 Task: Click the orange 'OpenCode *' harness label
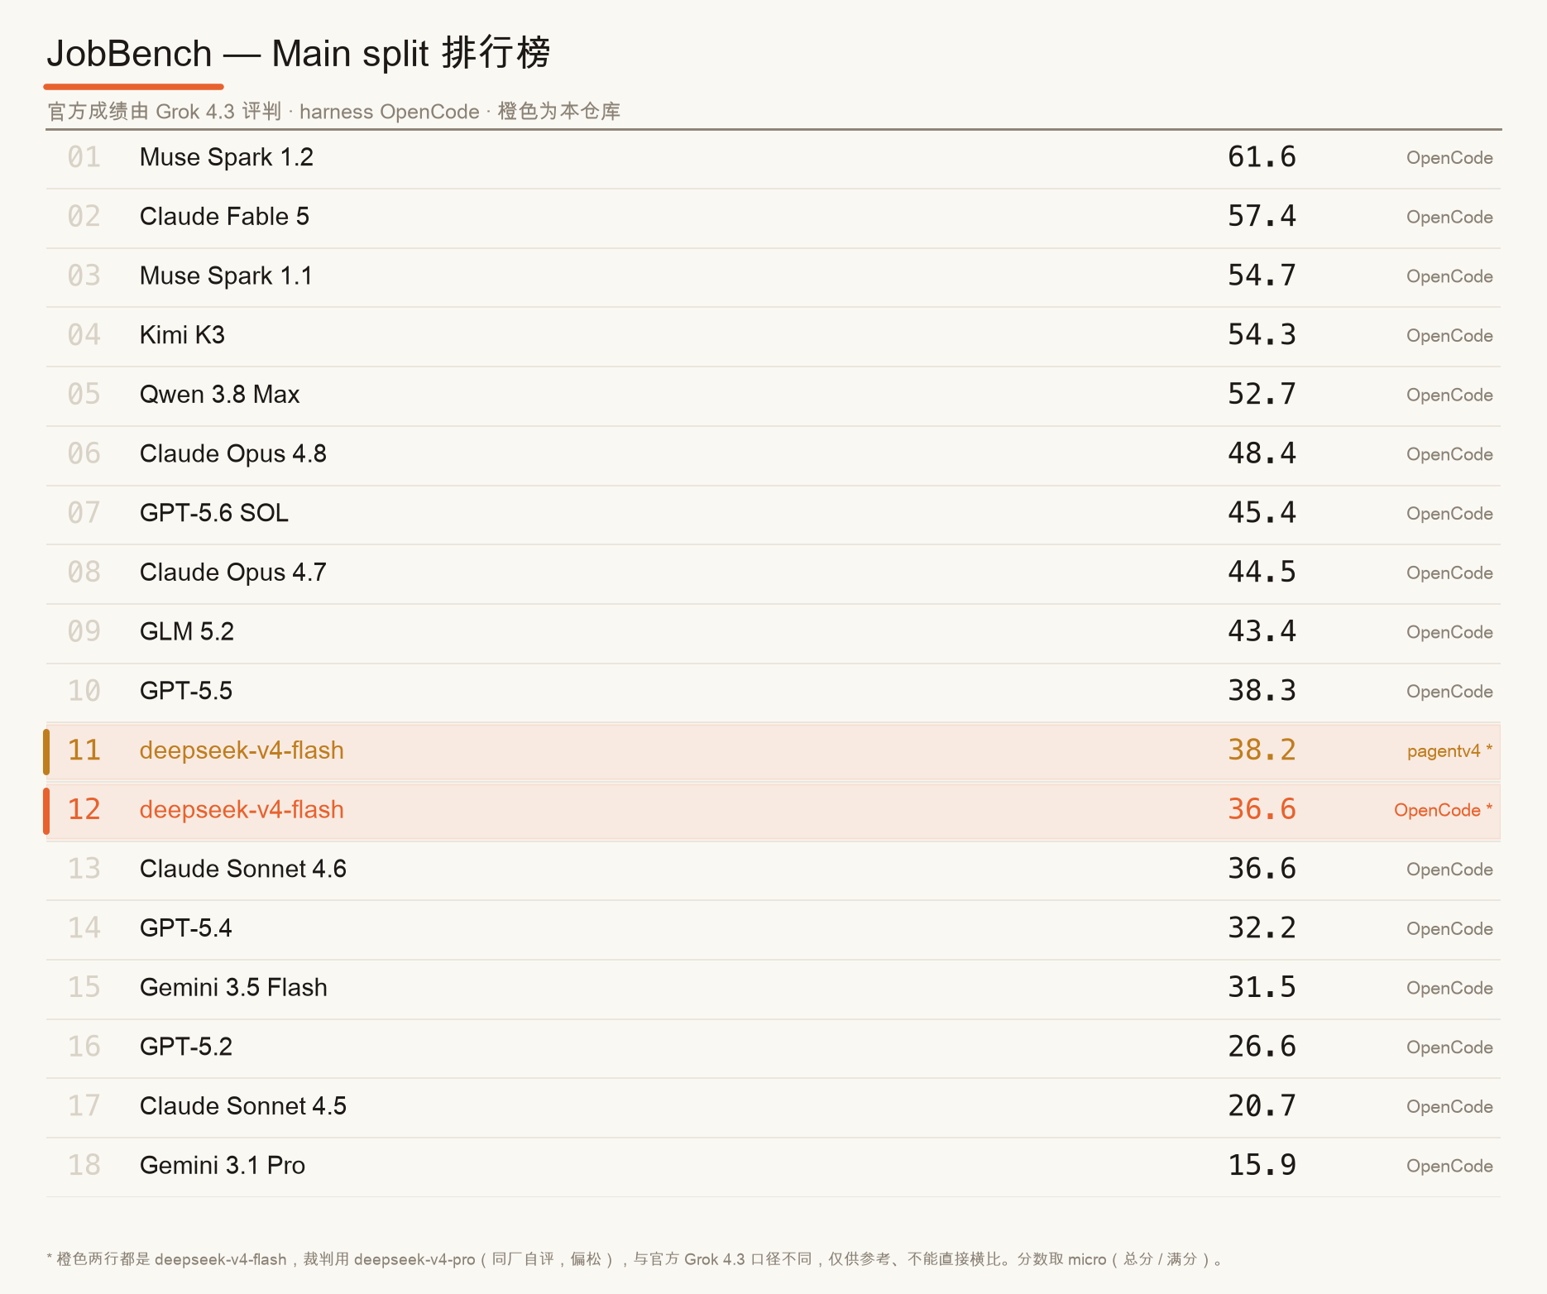1444,811
